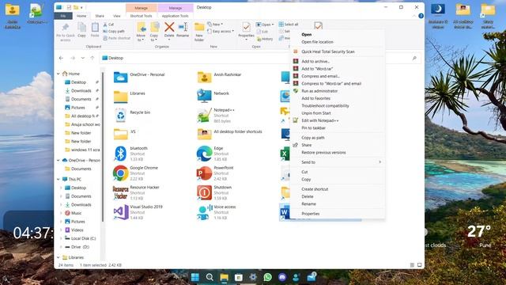
Task: Switch to the View ribbon tab
Action: coord(116,16)
